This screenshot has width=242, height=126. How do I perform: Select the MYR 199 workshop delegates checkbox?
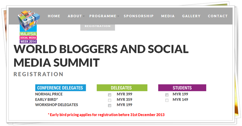tap(110, 105)
